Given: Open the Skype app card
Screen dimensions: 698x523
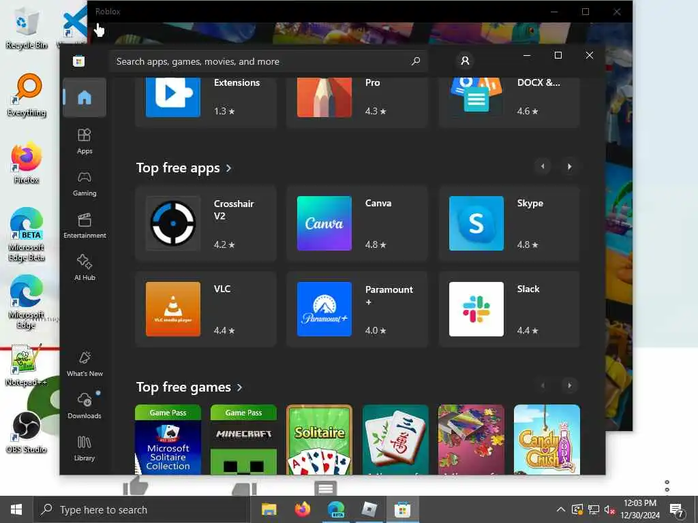Looking at the screenshot, I should pos(509,223).
